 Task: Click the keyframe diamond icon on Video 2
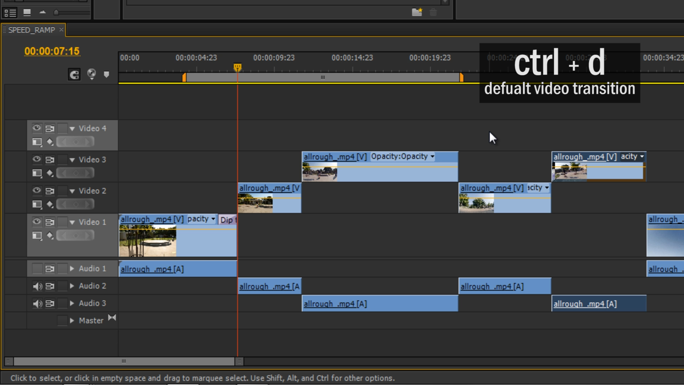pos(50,204)
